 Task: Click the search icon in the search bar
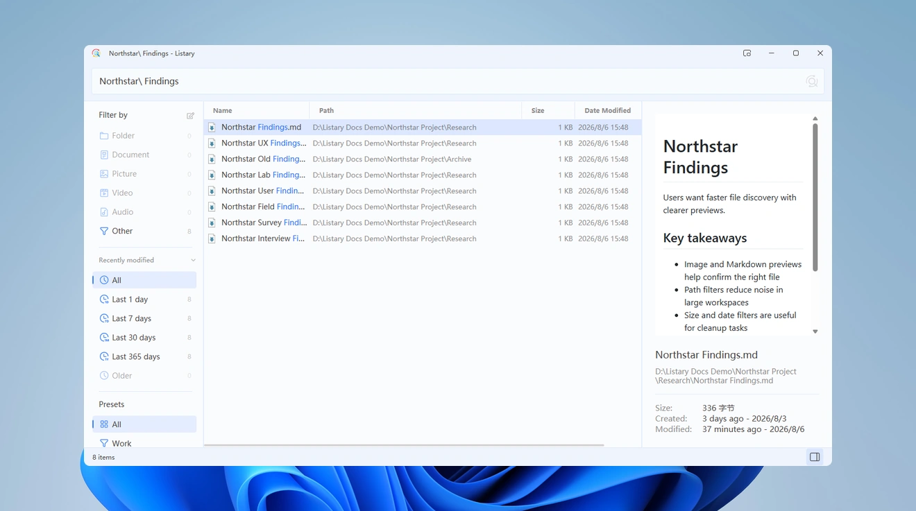click(x=811, y=81)
